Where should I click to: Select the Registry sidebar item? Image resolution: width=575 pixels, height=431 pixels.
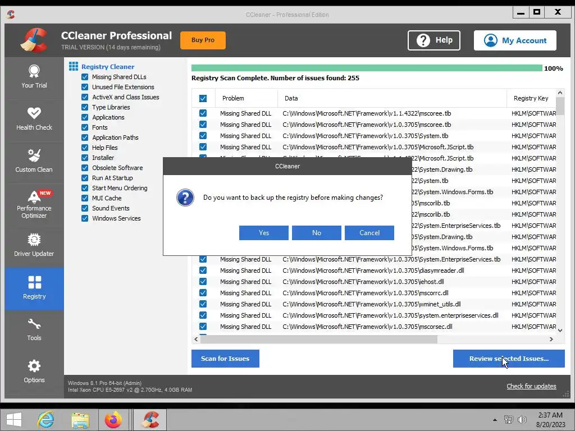pos(34,289)
